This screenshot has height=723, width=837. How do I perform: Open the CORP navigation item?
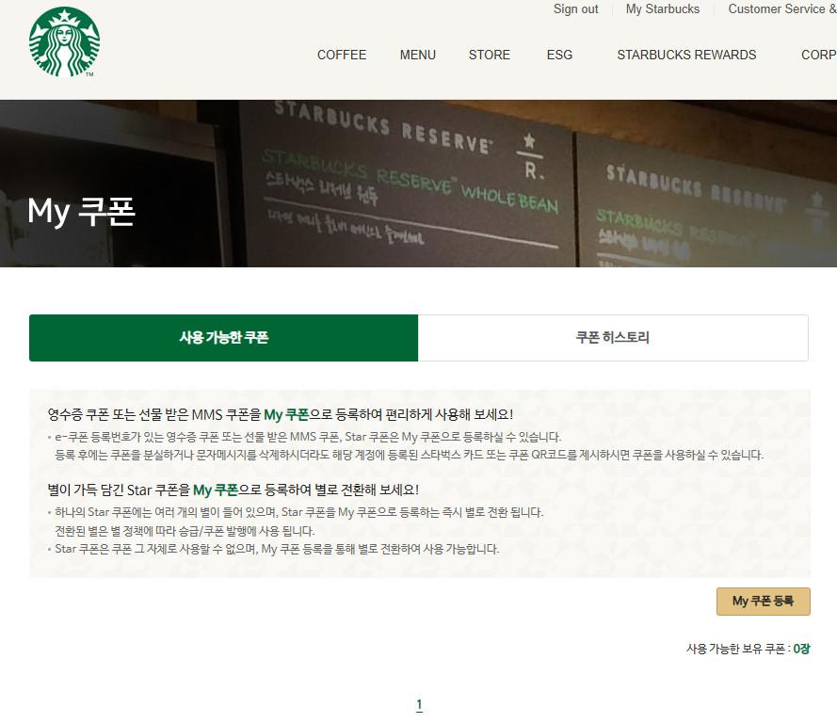(819, 55)
